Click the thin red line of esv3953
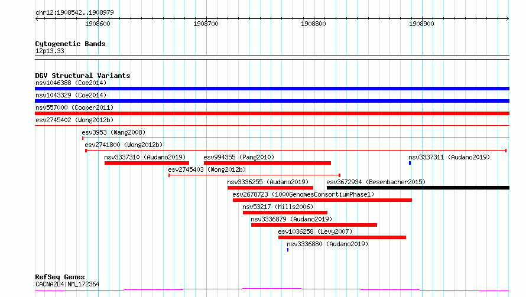Image resolution: width=526 pixels, height=297 pixels. [296, 138]
